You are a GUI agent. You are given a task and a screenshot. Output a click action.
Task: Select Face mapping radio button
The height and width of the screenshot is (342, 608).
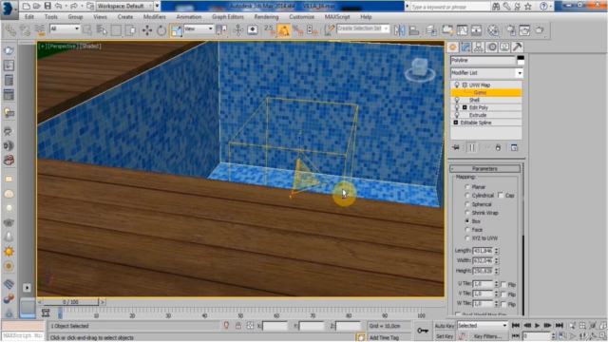coord(467,230)
